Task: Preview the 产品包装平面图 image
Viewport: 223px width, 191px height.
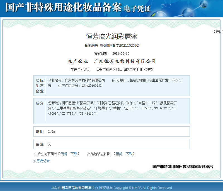Action: tap(64, 154)
